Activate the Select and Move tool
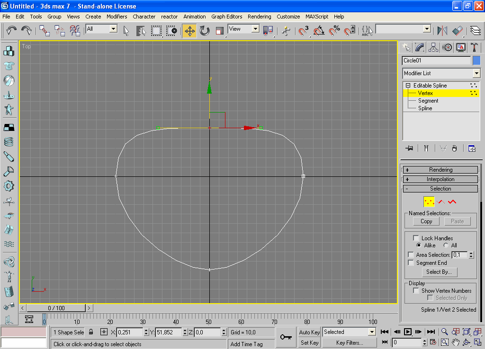Viewport: 485px width, 349px height. (189, 31)
